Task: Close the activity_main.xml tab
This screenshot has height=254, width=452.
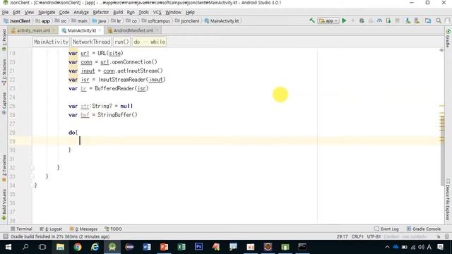Action: [54, 30]
